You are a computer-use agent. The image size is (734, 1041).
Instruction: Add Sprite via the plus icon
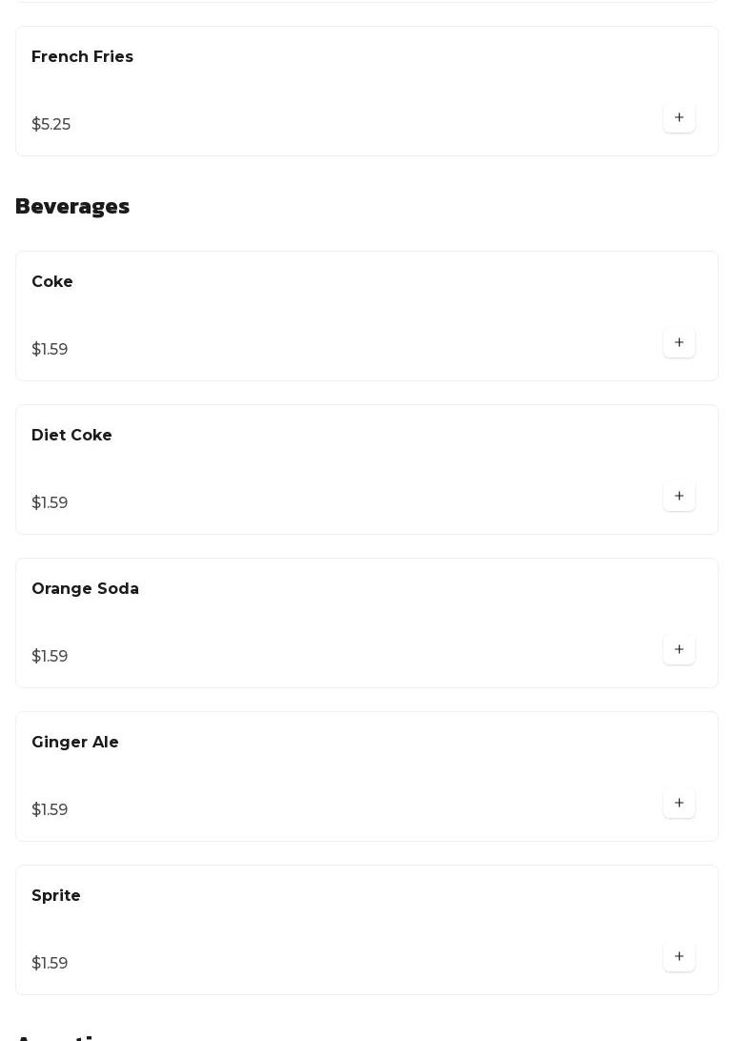(679, 957)
